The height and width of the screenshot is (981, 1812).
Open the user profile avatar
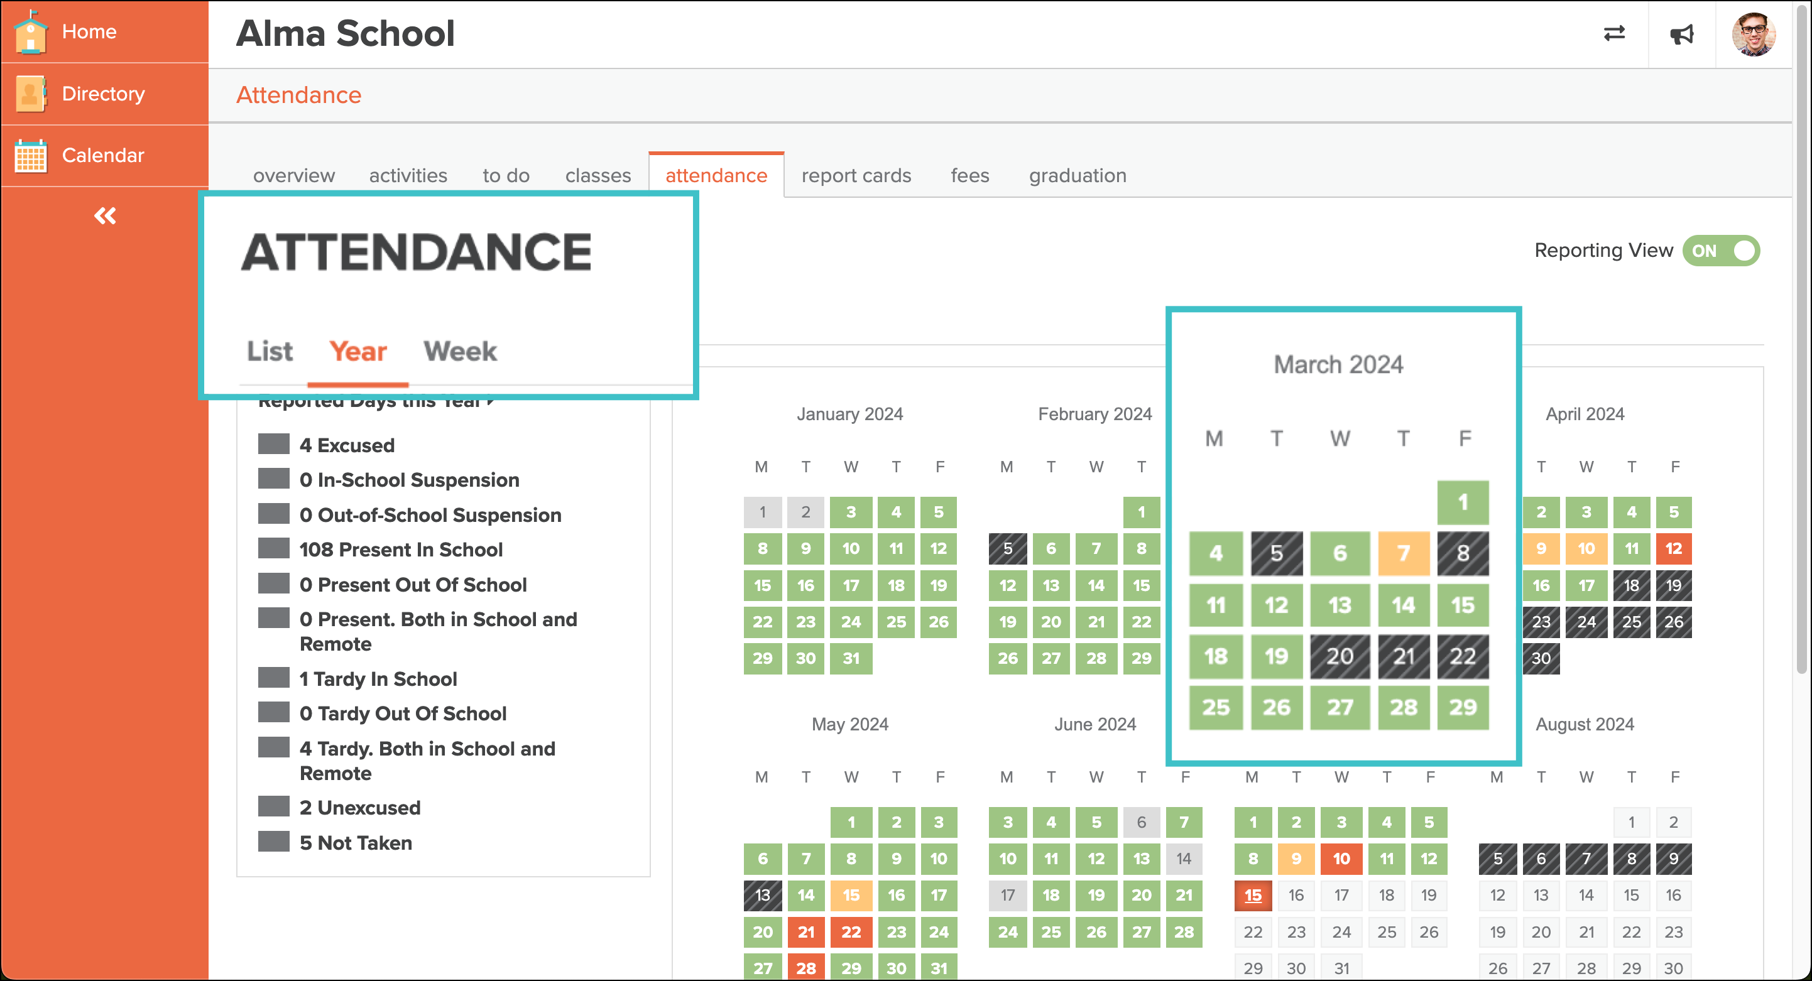coord(1753,34)
